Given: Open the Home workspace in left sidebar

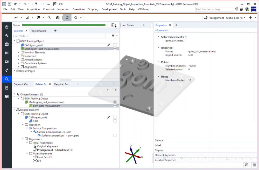Looking at the screenshot, I should pyautogui.click(x=7, y=27).
